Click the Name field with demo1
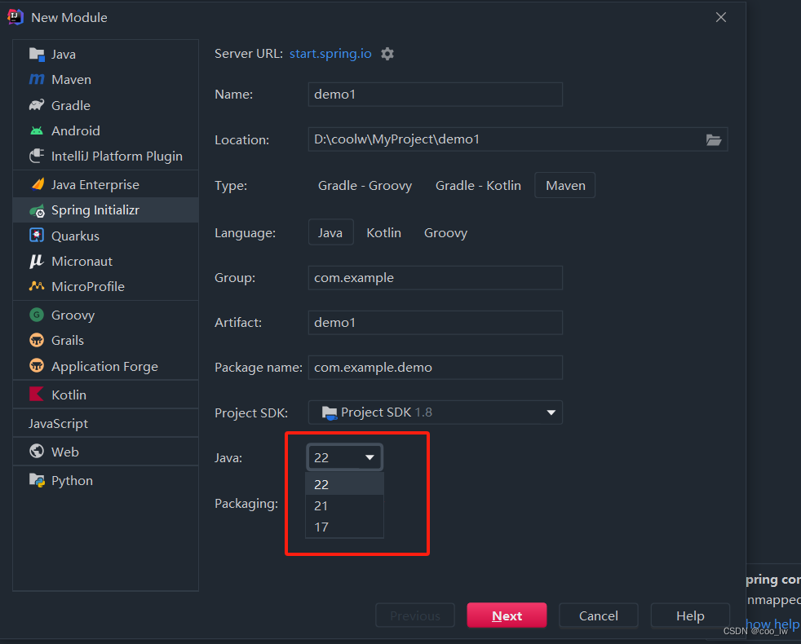801x644 pixels. click(436, 95)
